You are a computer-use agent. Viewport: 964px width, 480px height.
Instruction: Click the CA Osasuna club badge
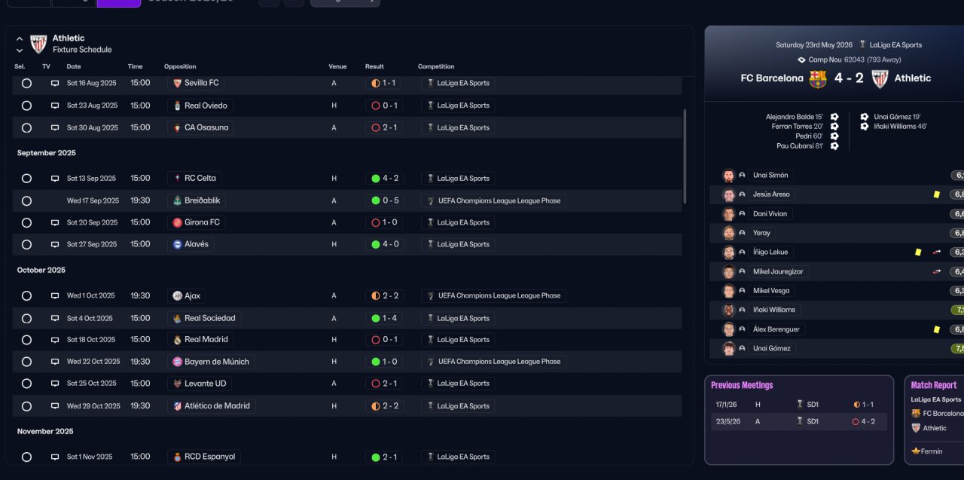tap(177, 127)
